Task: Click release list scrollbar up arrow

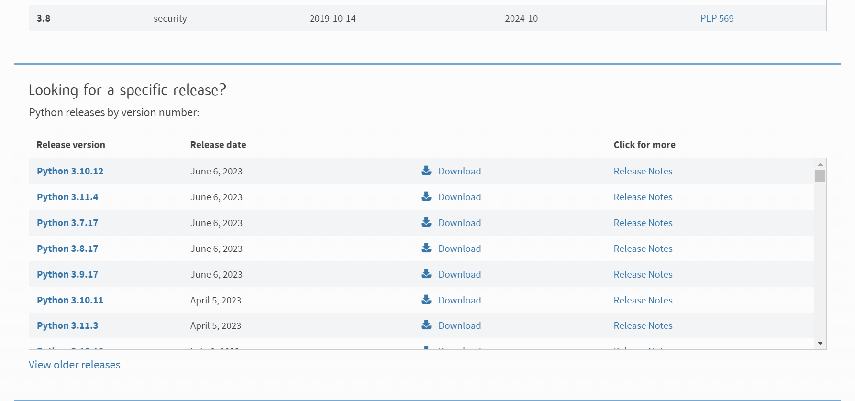Action: click(x=820, y=164)
